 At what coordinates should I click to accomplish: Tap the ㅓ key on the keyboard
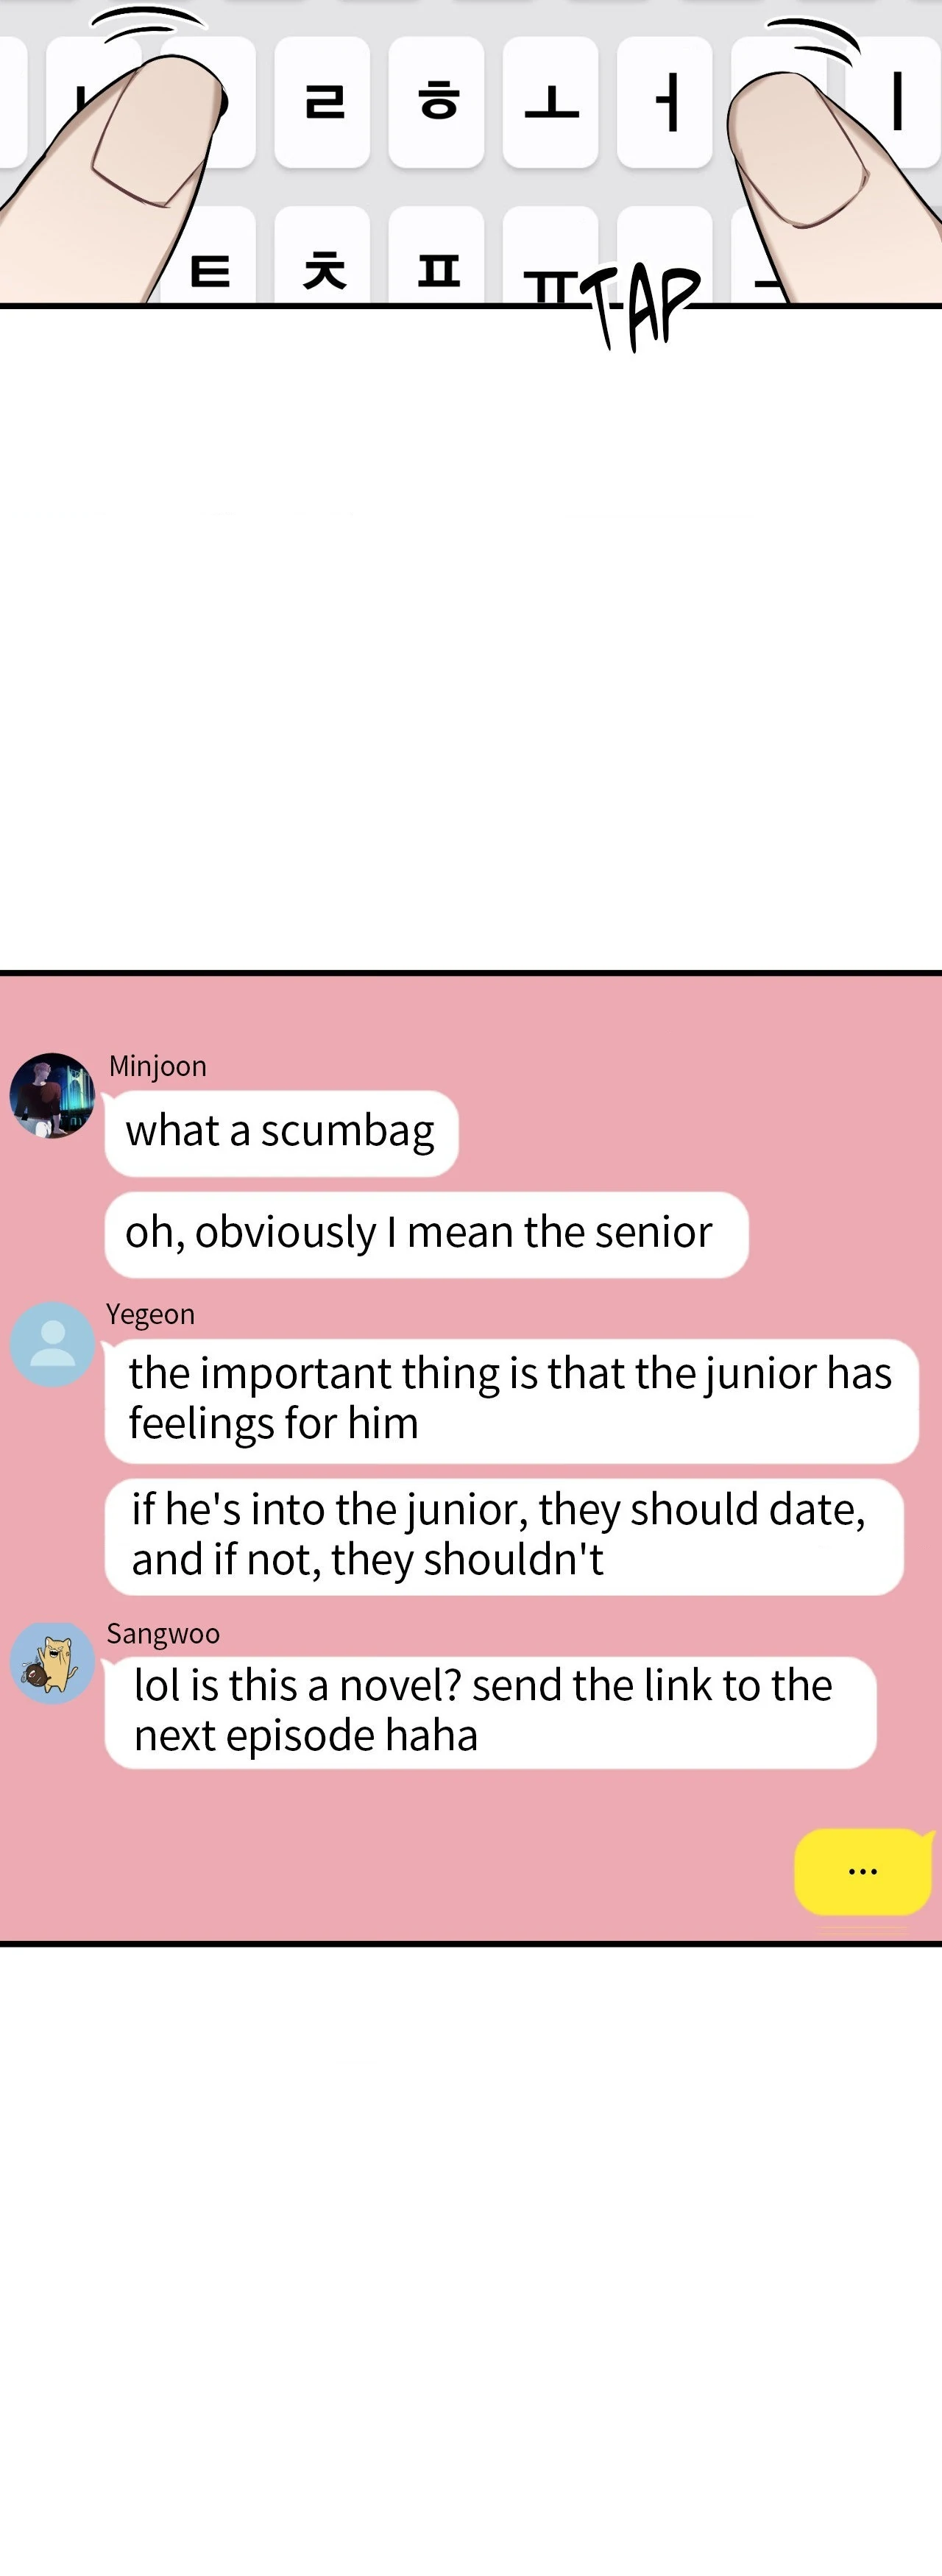click(x=665, y=102)
